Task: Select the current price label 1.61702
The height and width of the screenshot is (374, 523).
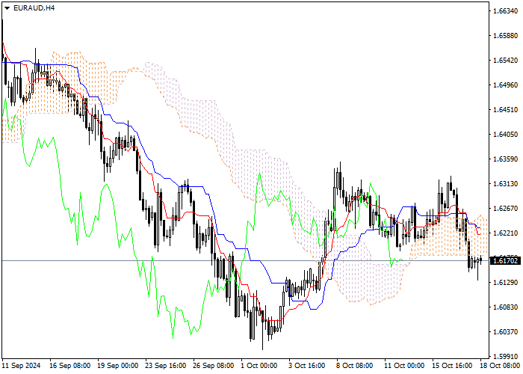Action: click(506, 260)
